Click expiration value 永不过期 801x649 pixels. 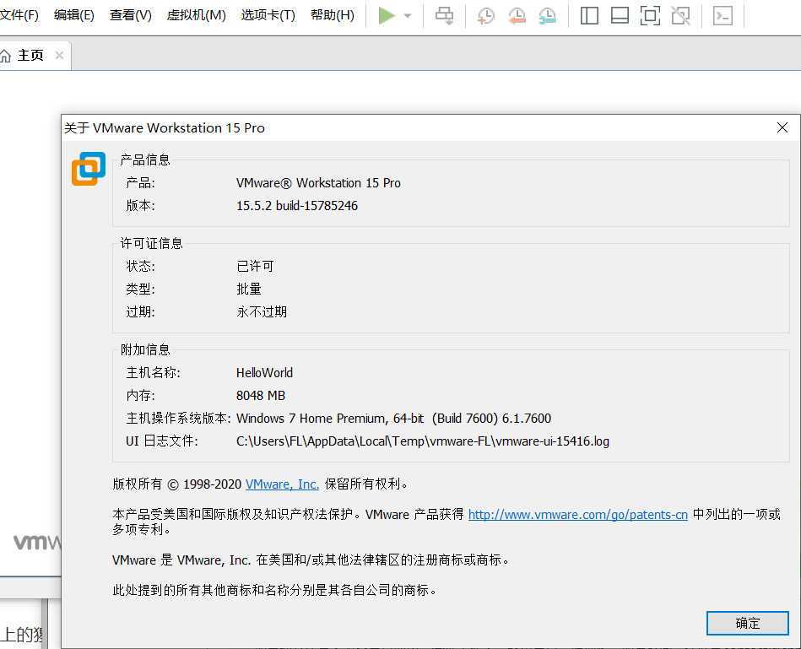(262, 311)
